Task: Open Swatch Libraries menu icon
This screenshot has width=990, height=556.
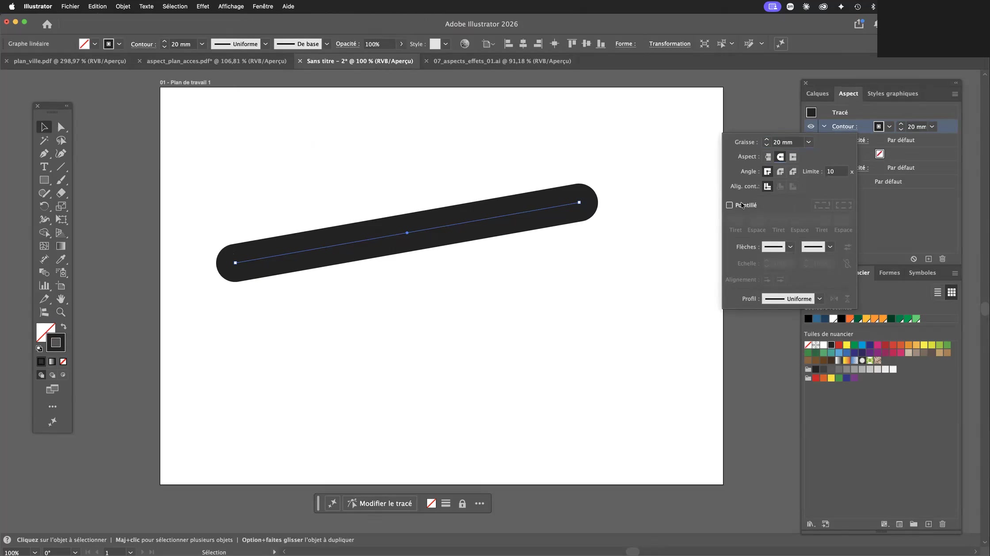Action: click(811, 524)
